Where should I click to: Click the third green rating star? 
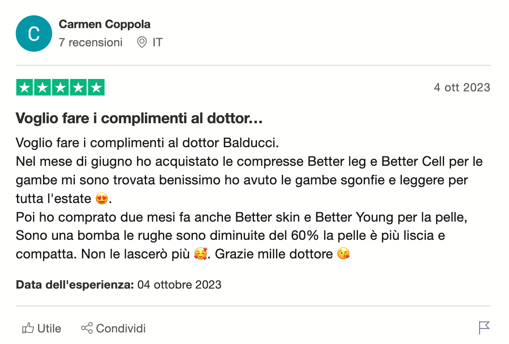click(60, 87)
